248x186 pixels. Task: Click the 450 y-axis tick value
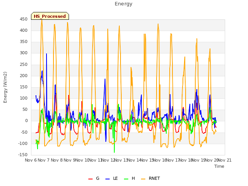click(x=24, y=19)
